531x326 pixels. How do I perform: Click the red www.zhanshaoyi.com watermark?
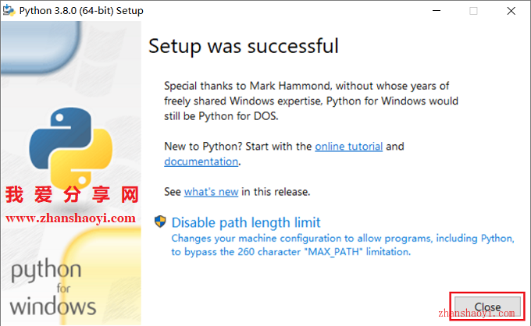71,218
